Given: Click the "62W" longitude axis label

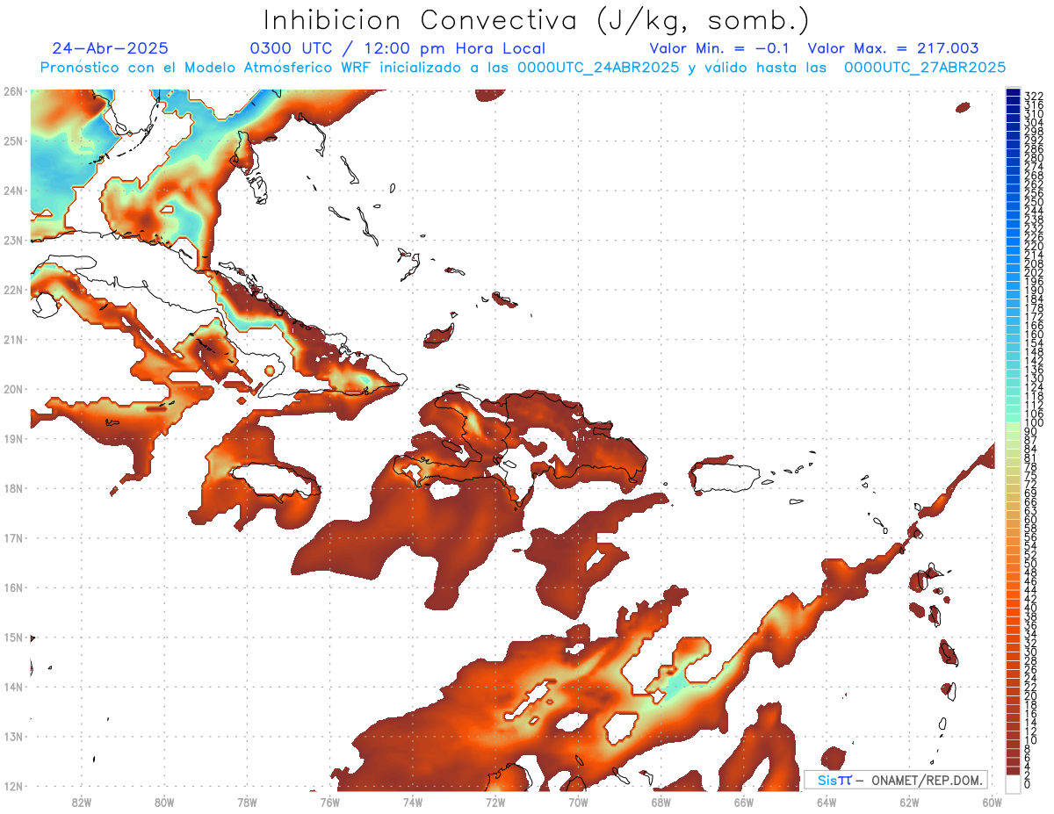Looking at the screenshot, I should point(909,802).
